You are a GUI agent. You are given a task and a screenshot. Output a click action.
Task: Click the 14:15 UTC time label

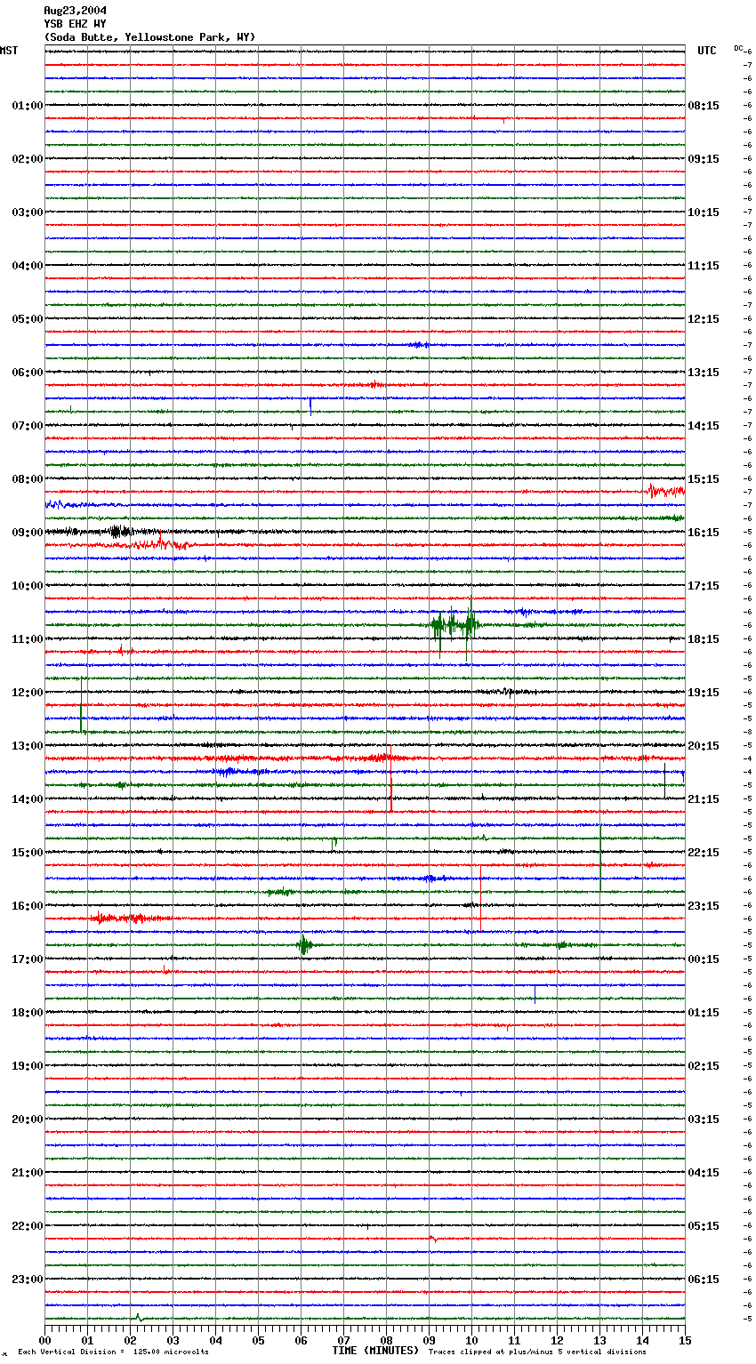click(704, 426)
